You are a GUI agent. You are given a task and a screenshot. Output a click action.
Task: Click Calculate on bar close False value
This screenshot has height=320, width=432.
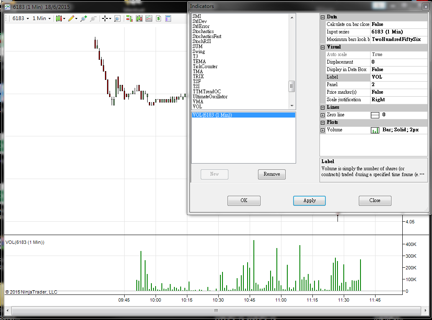coord(399,25)
